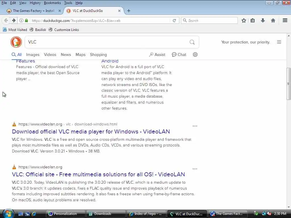Select the All search category
Viewport: 291px width, 218px height.
(x=16, y=54)
